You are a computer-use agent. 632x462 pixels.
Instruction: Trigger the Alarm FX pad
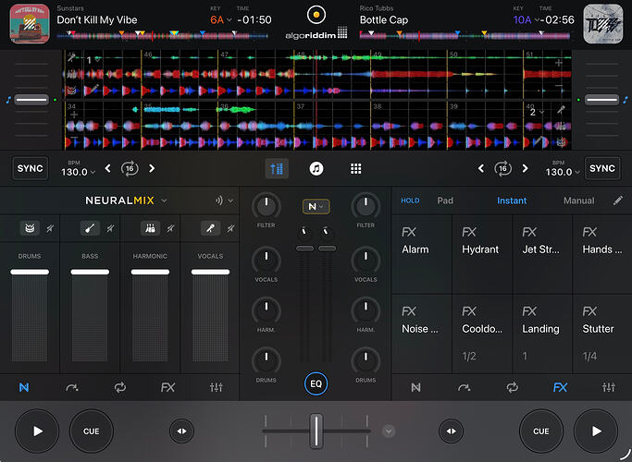422,254
